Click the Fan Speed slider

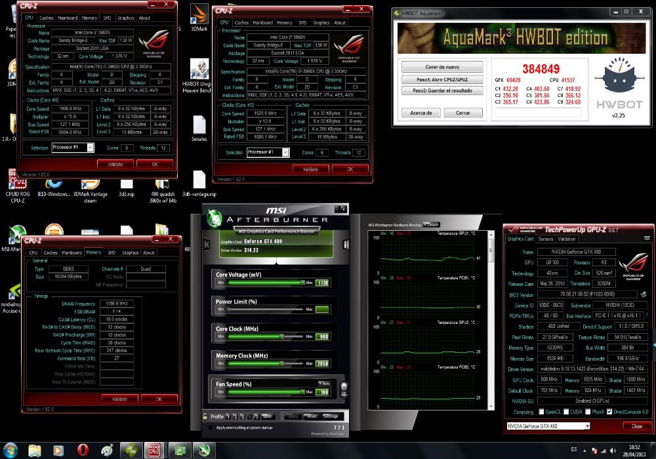coord(266,391)
